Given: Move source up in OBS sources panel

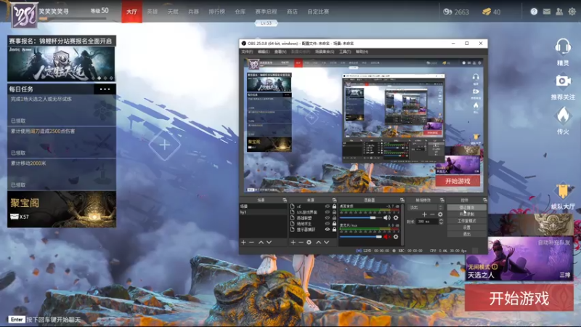Looking at the screenshot, I should (x=318, y=242).
